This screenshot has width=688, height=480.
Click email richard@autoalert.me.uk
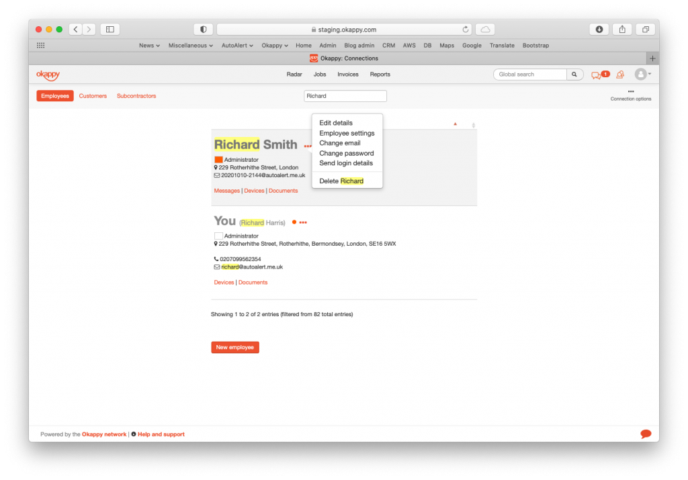tap(252, 267)
